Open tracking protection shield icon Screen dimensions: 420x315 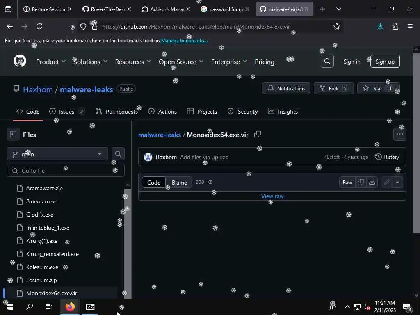(x=83, y=26)
